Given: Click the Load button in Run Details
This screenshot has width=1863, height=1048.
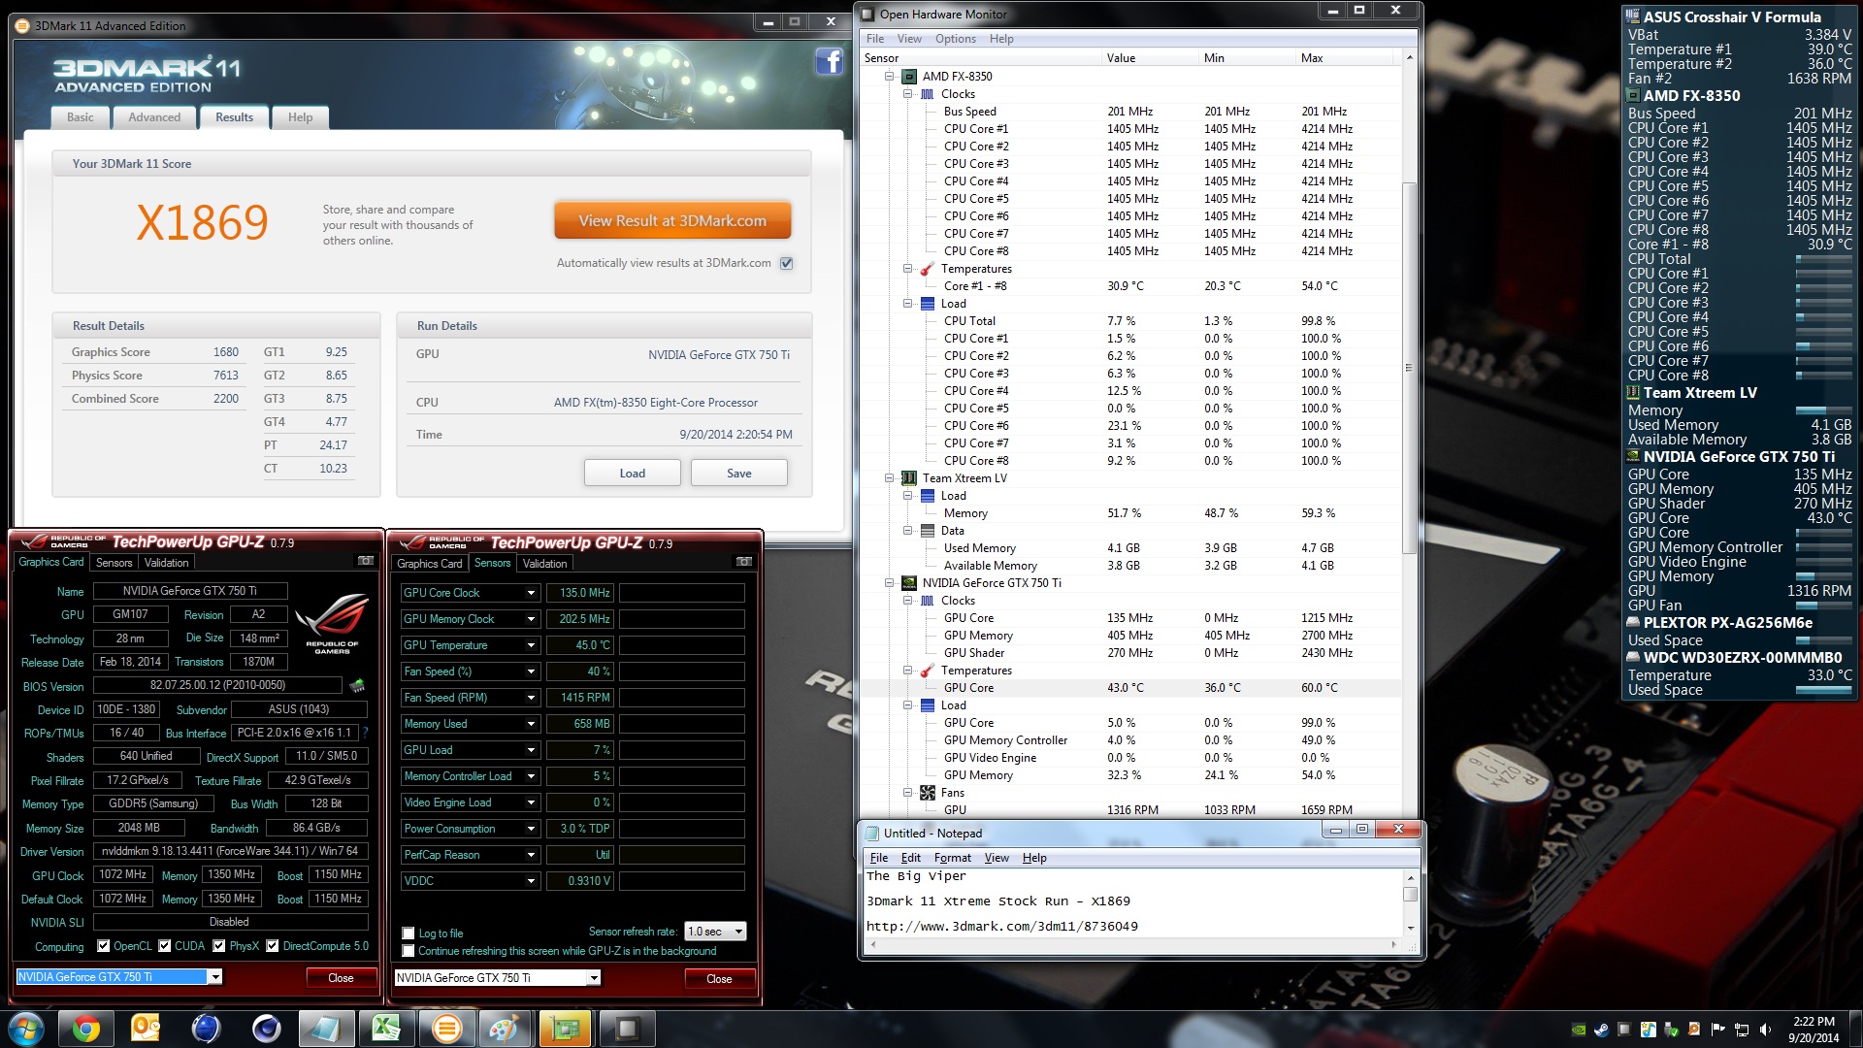Looking at the screenshot, I should [x=632, y=474].
